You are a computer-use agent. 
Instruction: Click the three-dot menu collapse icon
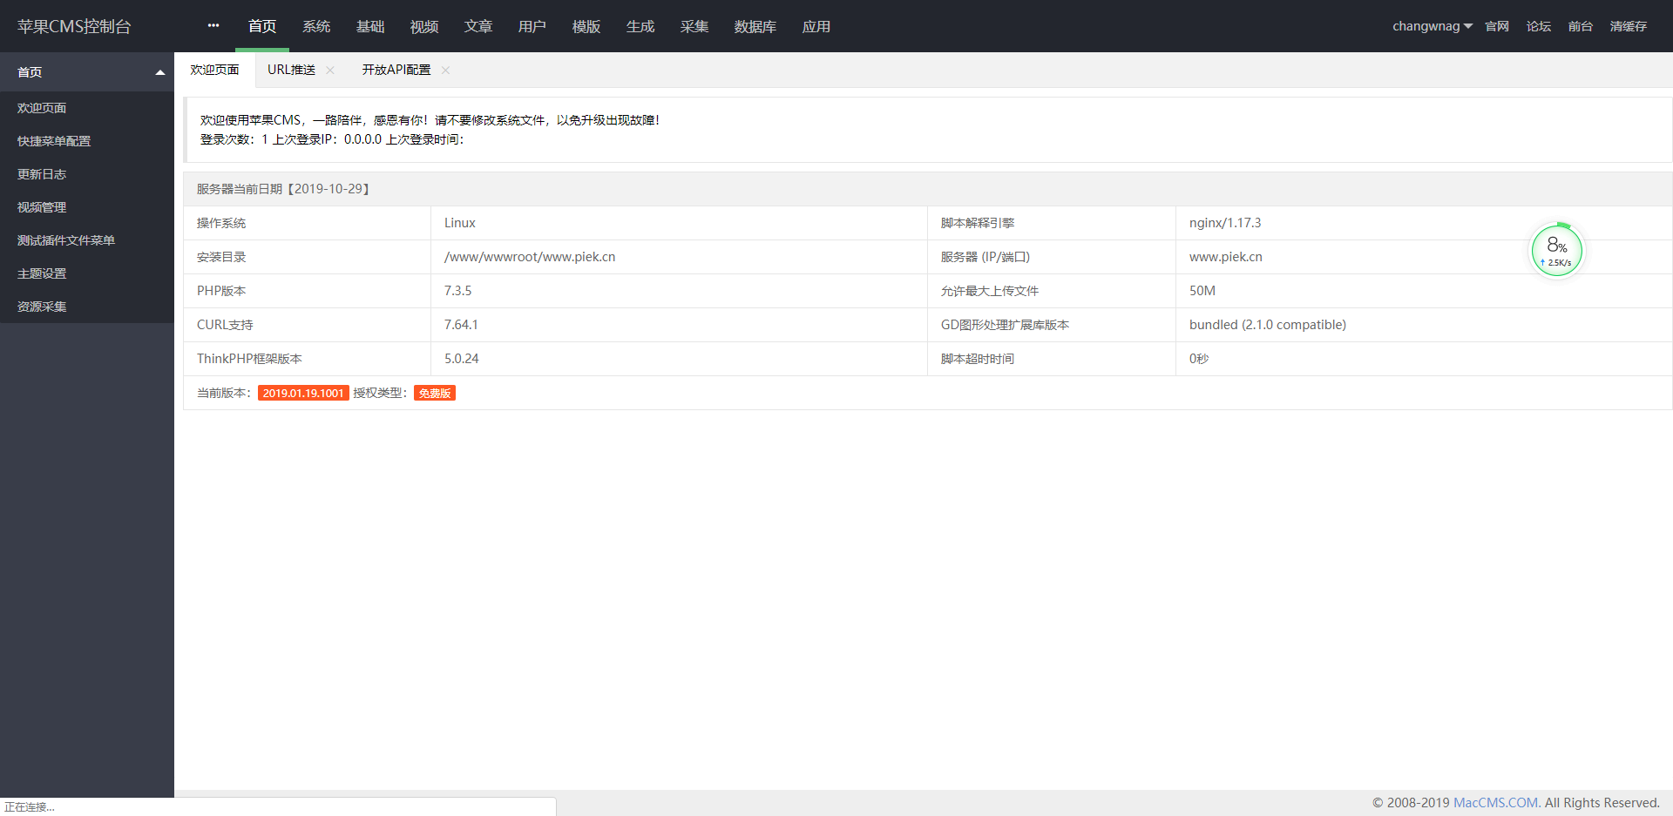213,25
